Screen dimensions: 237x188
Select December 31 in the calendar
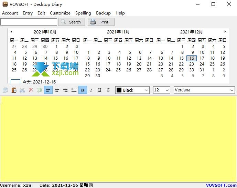tap(202, 70)
